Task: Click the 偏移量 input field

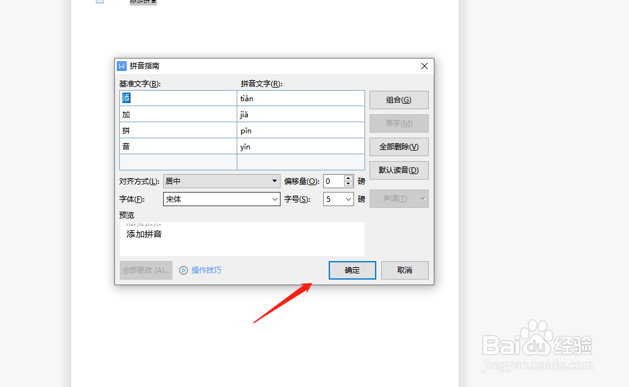Action: click(x=334, y=181)
